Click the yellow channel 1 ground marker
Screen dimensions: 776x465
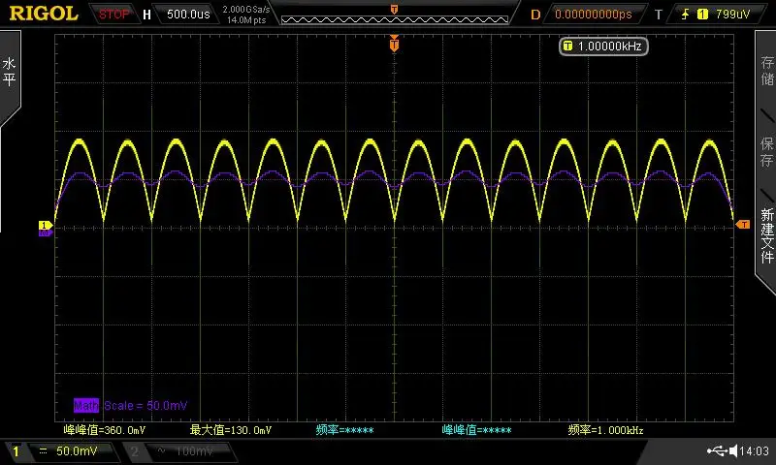[x=45, y=226]
